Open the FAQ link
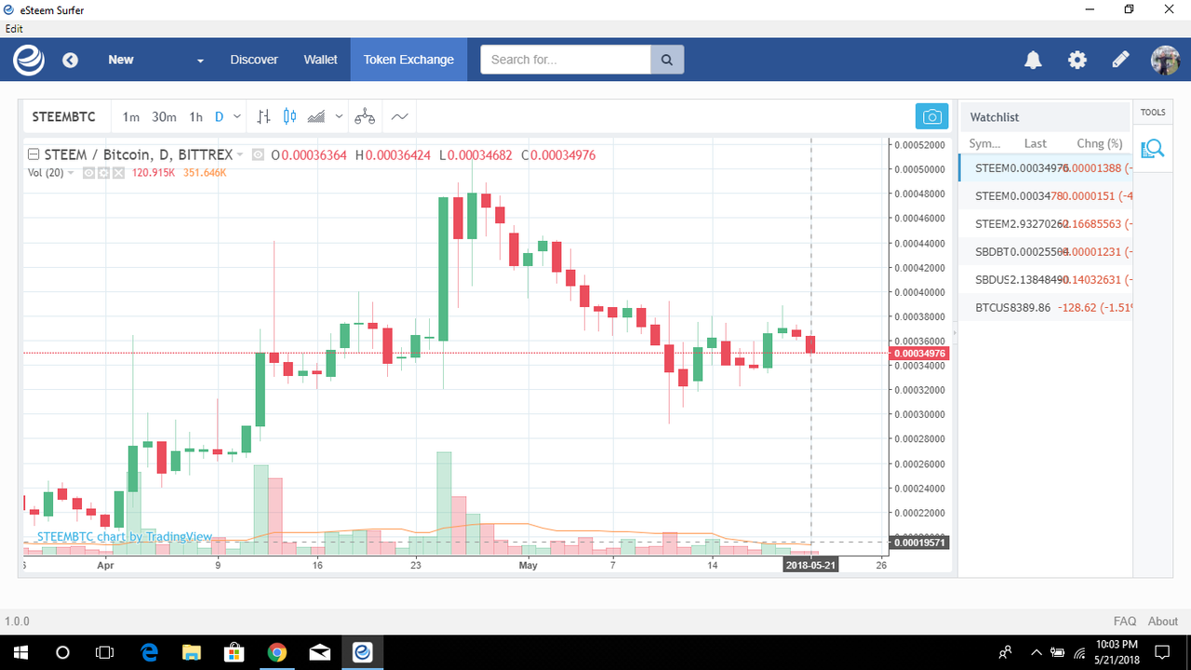The image size is (1191, 670). click(1125, 621)
